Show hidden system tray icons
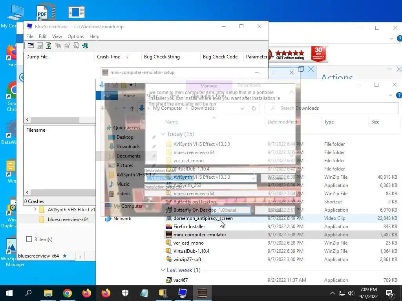The width and height of the screenshot is (402, 301). coord(332,293)
